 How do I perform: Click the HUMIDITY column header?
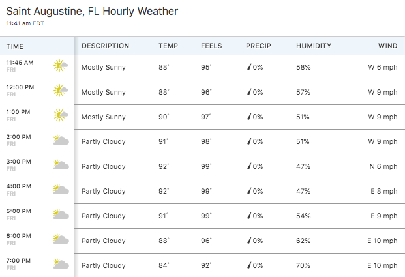click(x=314, y=46)
